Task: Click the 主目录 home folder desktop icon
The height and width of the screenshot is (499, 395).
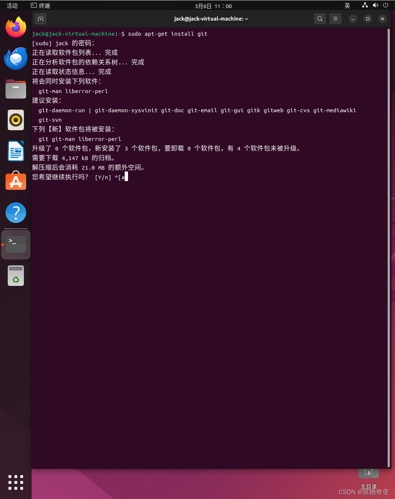Action: click(369, 478)
